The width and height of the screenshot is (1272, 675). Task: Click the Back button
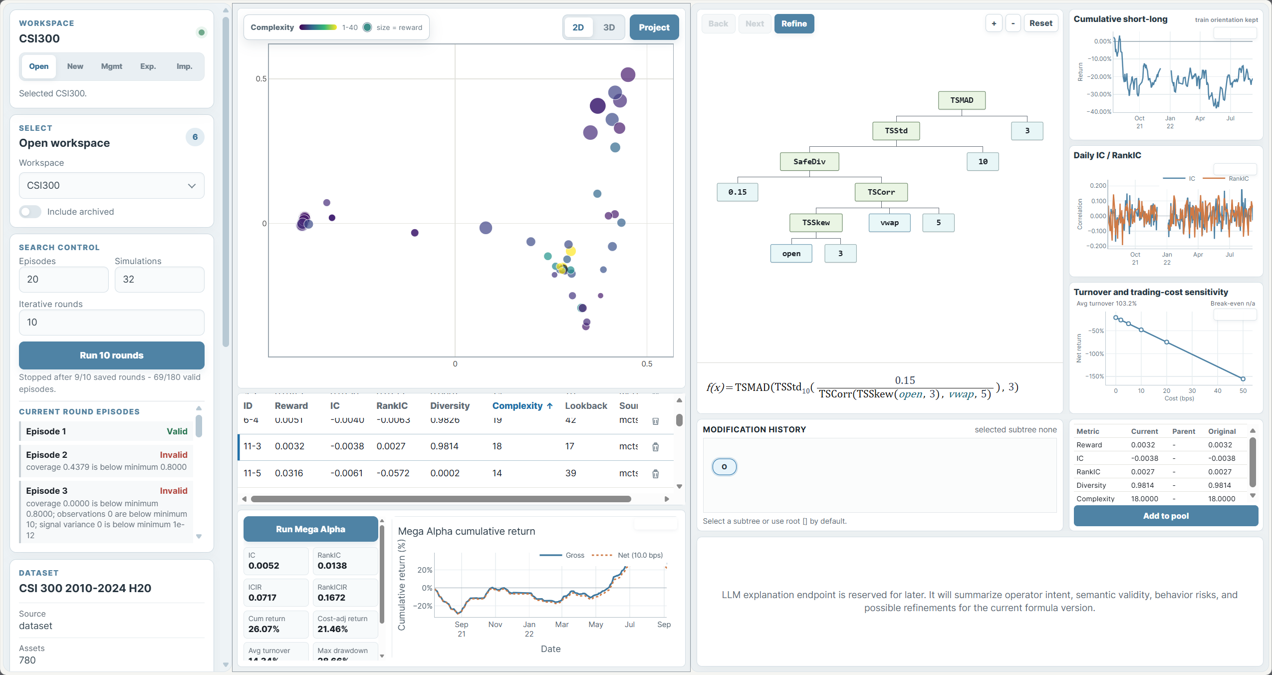pyautogui.click(x=718, y=23)
